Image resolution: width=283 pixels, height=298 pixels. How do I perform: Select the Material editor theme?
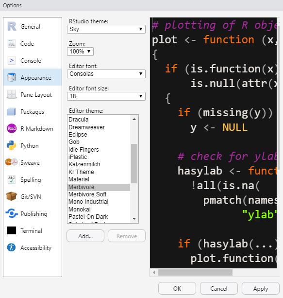pos(99,179)
